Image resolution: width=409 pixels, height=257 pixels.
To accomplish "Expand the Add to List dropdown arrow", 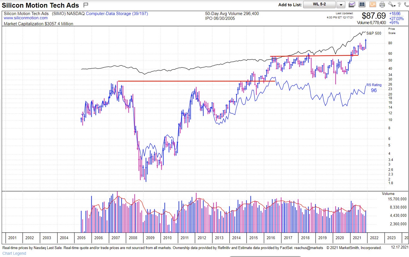I will pos(341,5).
